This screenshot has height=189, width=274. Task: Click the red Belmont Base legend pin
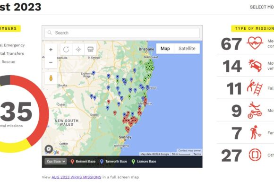click(x=72, y=162)
